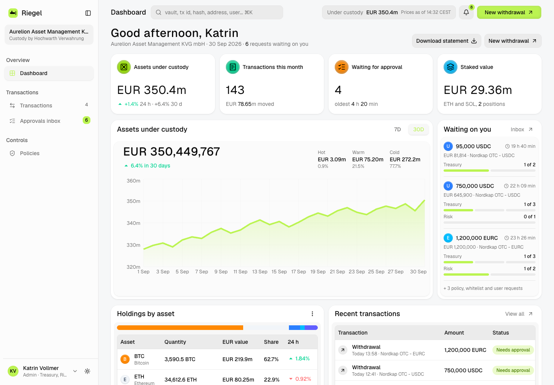The image size is (554, 385).
Task: Open Dashboard in the sidebar
Action: click(49, 73)
